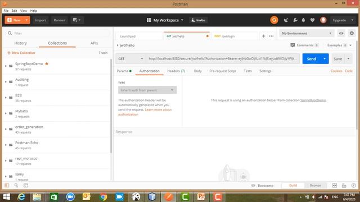Open tab options three dots
Image resolution: width=360 pixels, height=202 pixels.
(271, 36)
